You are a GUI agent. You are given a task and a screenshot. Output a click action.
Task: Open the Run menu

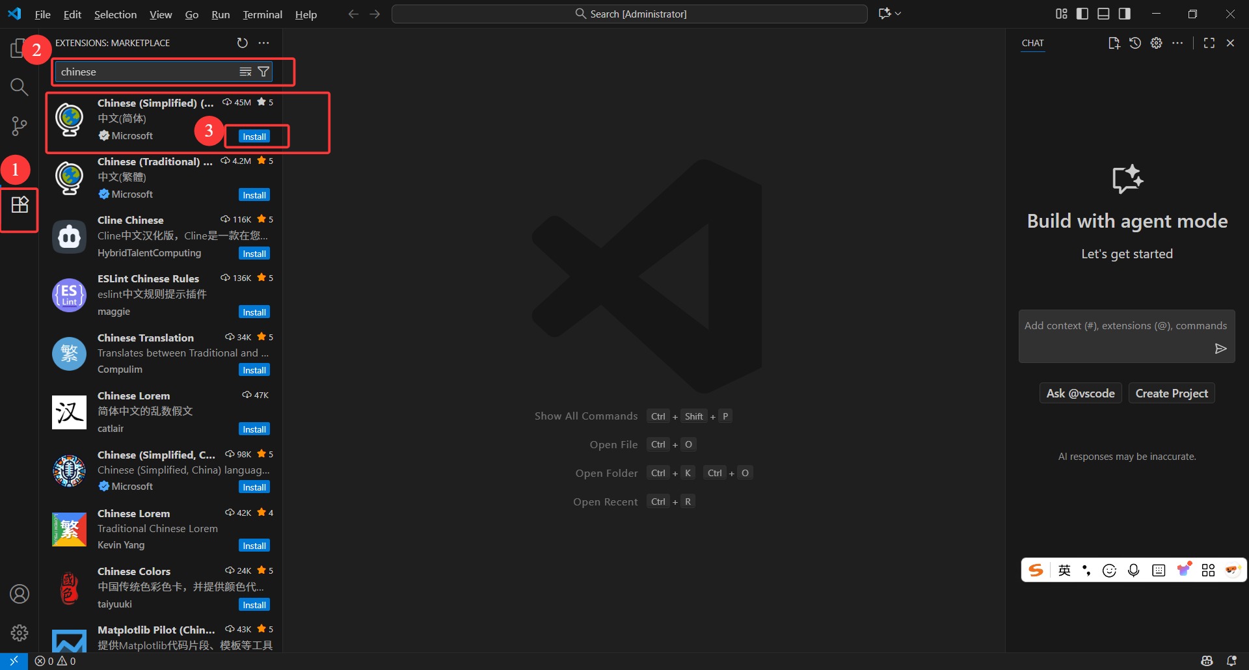[221, 14]
